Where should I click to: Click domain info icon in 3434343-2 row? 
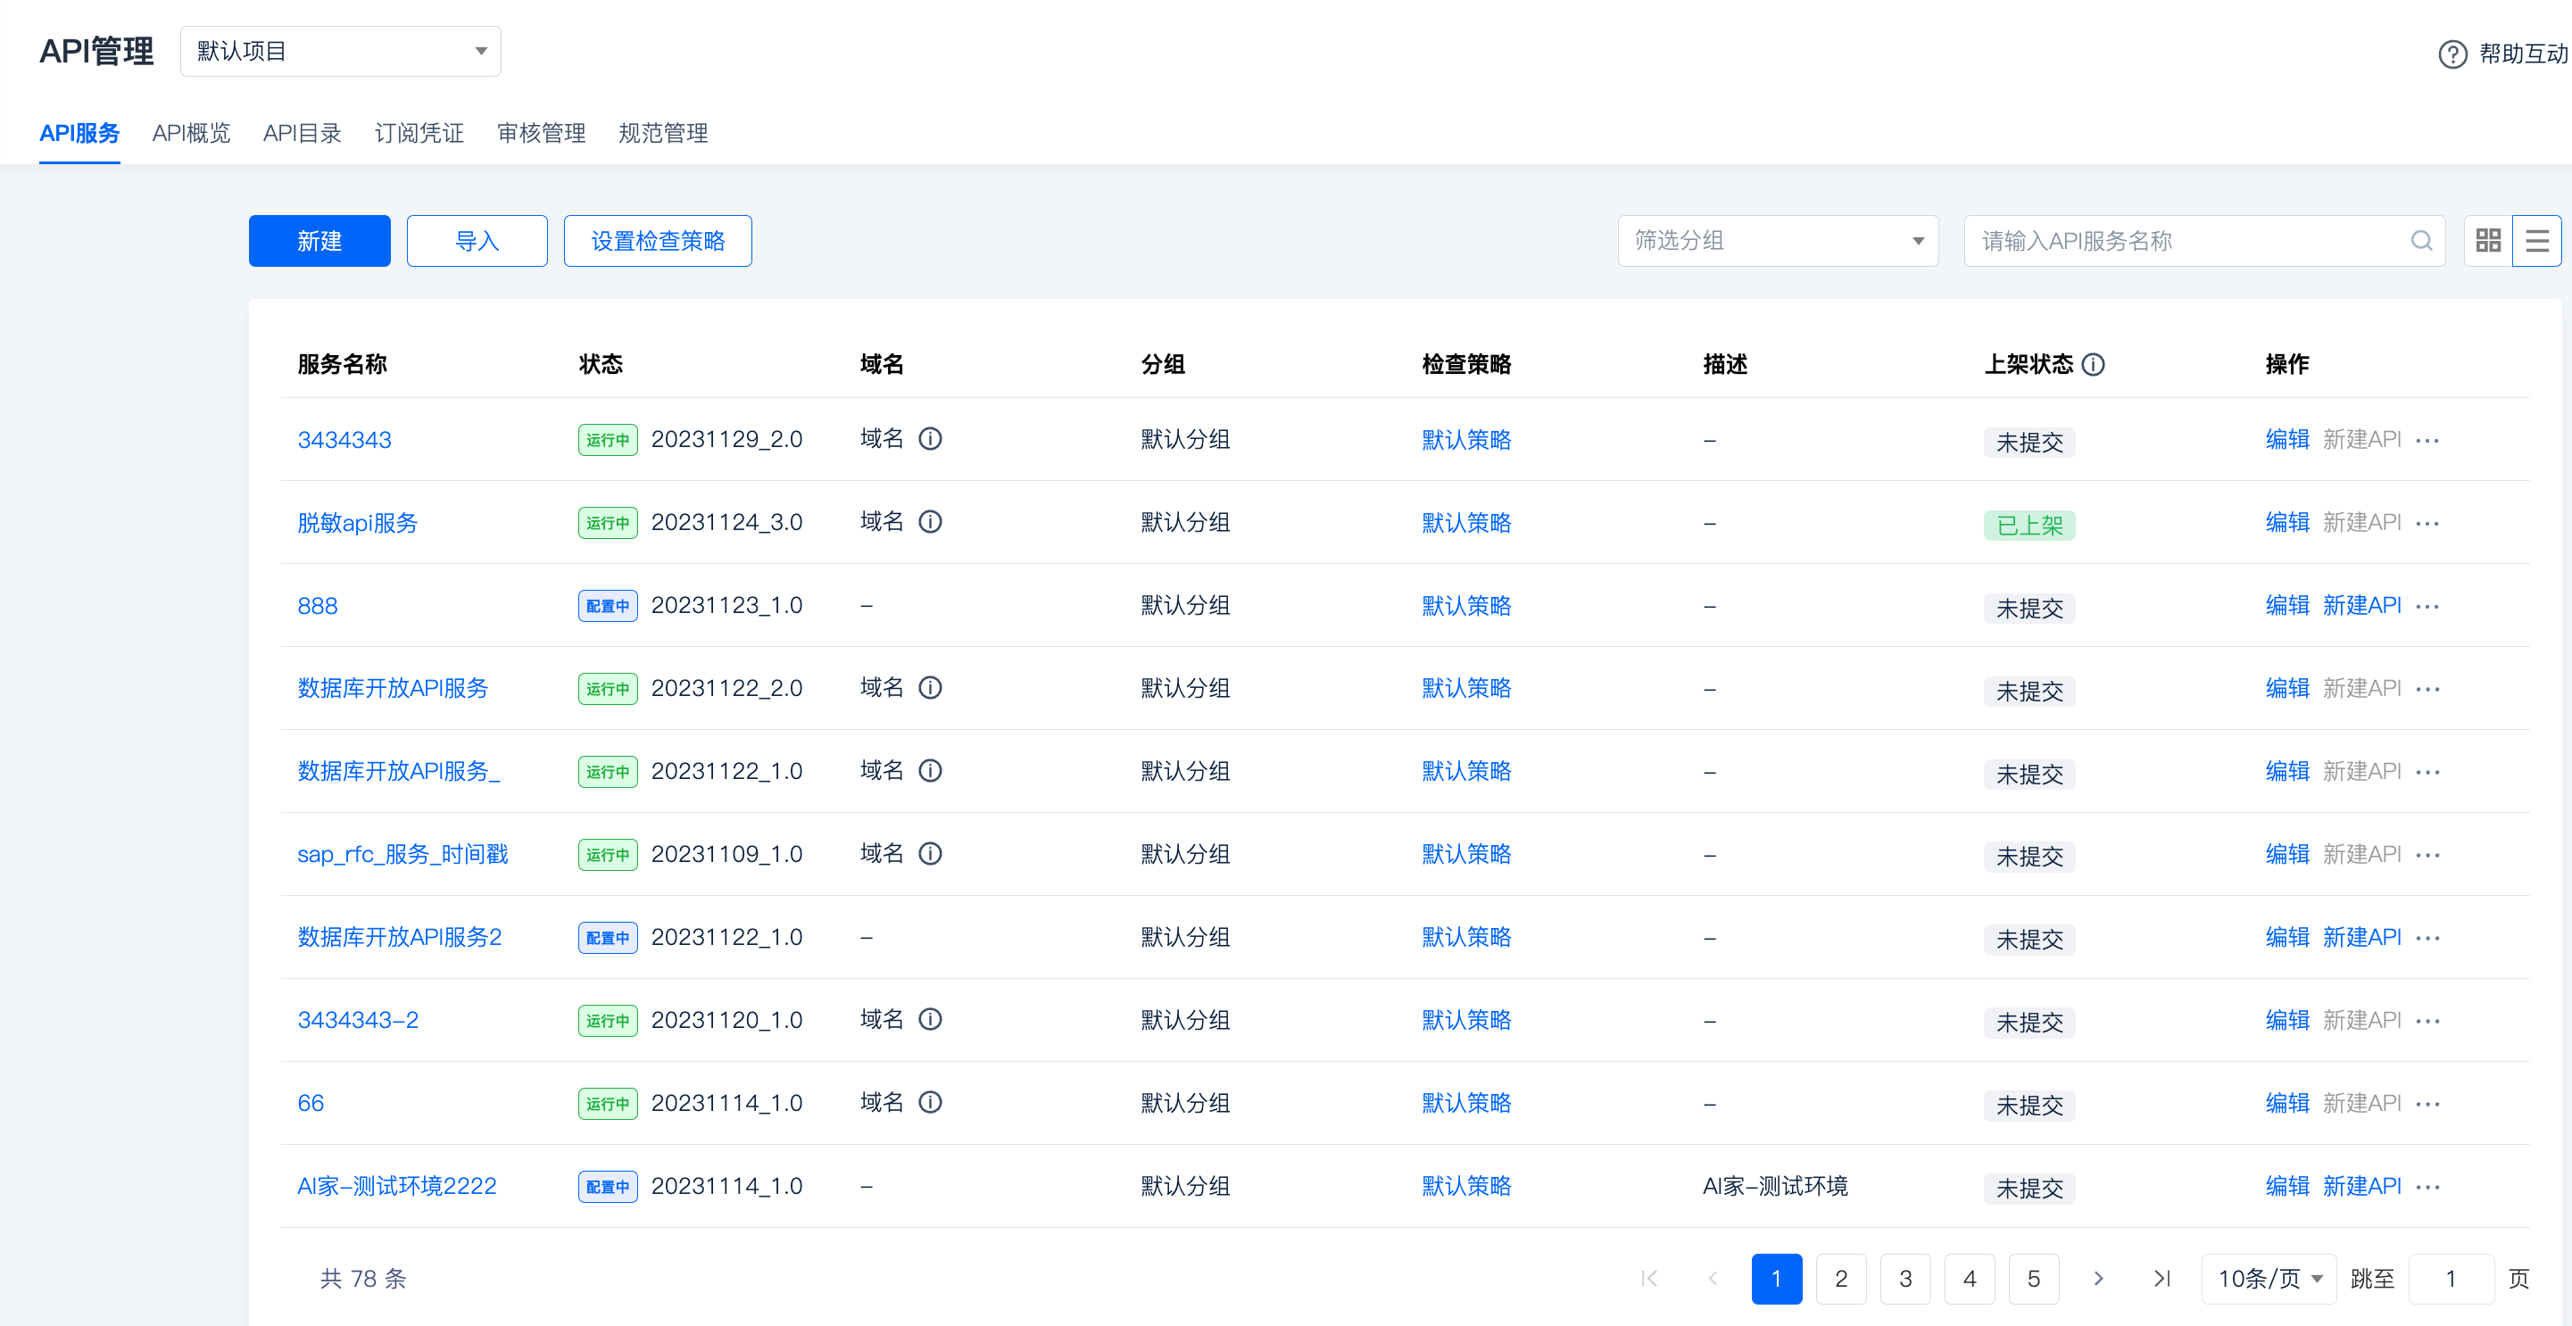(x=930, y=1019)
